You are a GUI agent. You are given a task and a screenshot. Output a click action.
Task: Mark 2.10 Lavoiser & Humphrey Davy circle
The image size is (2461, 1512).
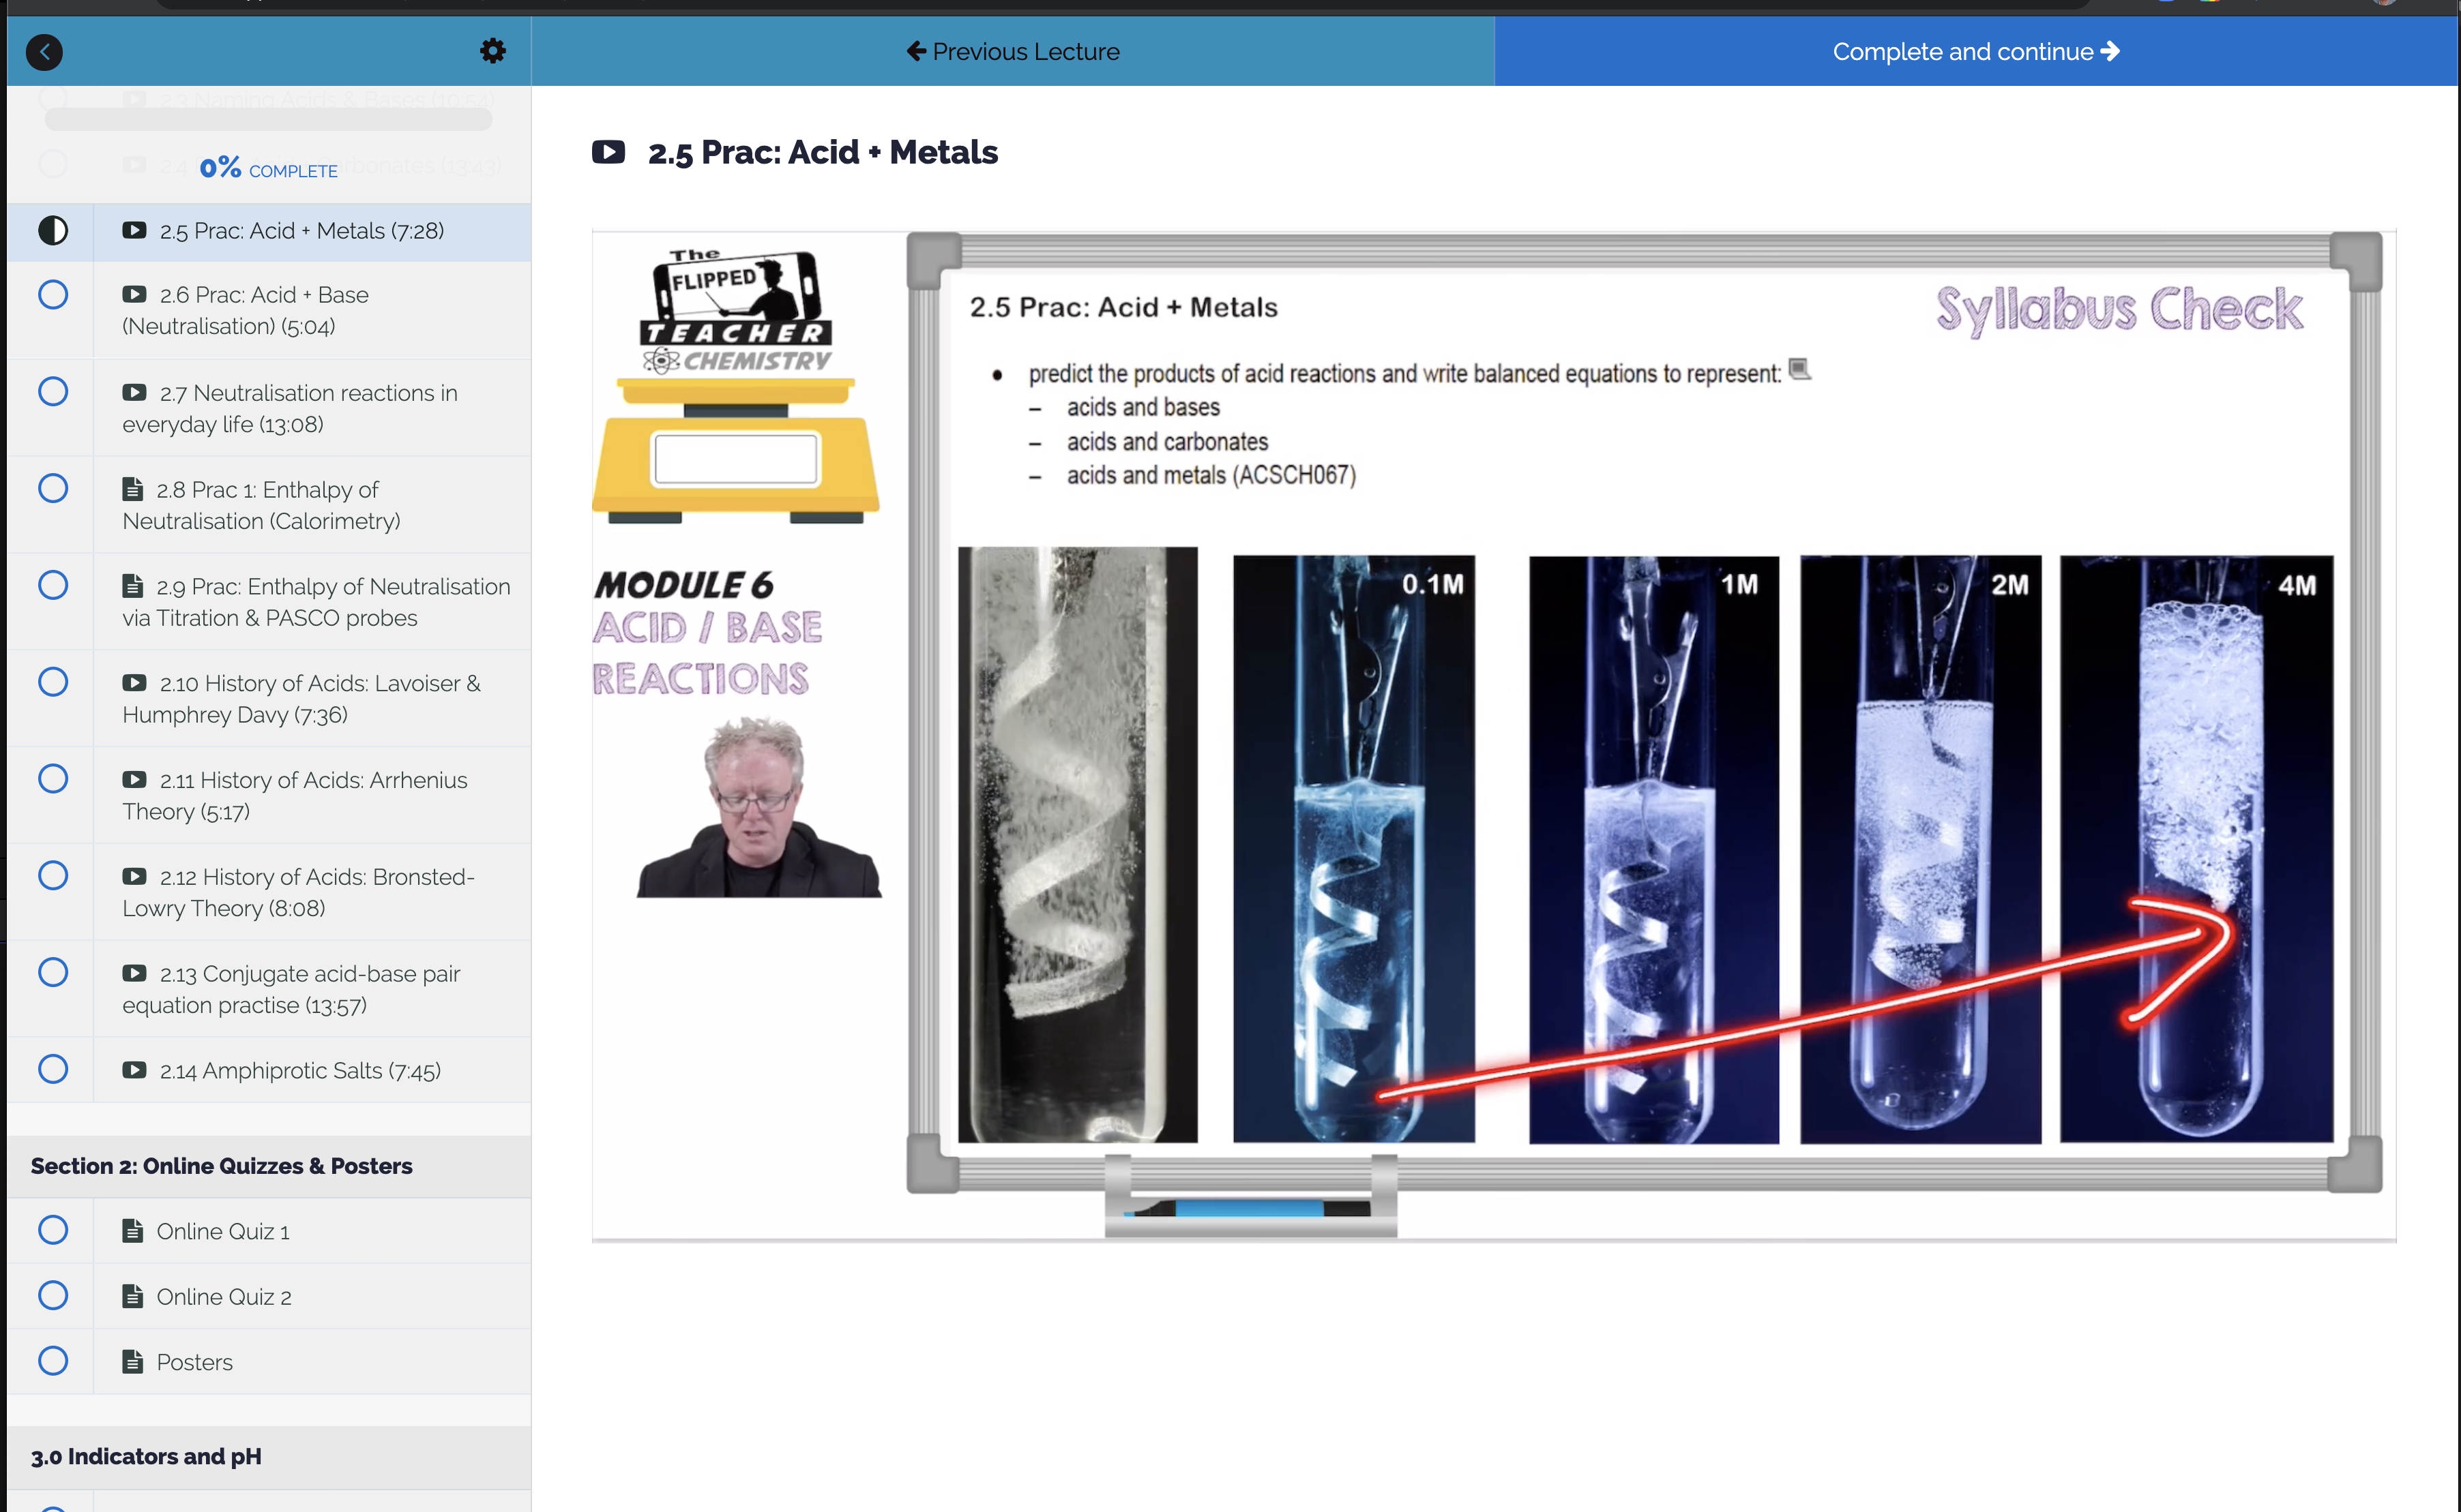point(53,682)
